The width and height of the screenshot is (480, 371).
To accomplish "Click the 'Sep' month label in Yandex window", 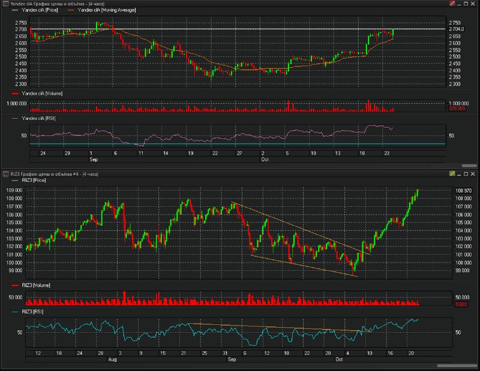I will tap(94, 159).
